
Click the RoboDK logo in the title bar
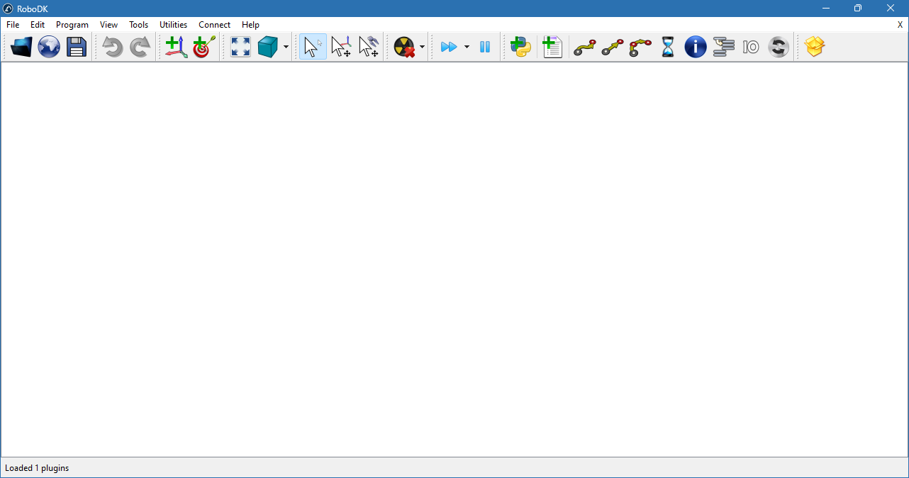tap(9, 9)
